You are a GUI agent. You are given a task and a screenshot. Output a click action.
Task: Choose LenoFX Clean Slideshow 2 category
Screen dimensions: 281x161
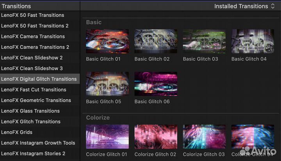pos(40,58)
